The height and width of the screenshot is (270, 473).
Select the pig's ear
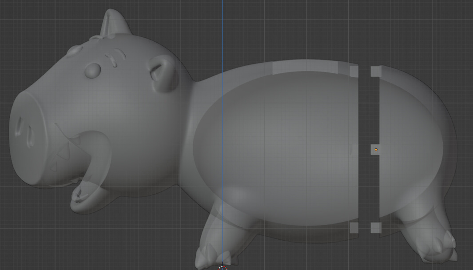coord(163,73)
